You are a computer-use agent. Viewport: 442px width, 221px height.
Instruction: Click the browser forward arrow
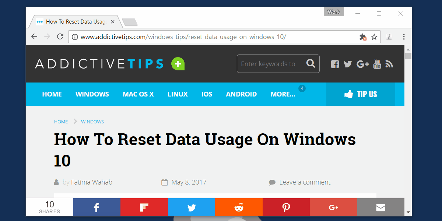click(47, 36)
